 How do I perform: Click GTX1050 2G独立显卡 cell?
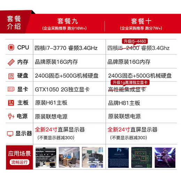point(62,89)
